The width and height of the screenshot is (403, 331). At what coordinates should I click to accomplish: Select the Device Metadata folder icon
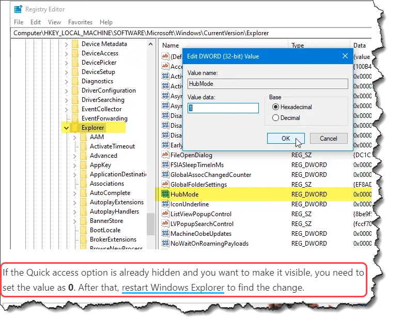[x=75, y=44]
